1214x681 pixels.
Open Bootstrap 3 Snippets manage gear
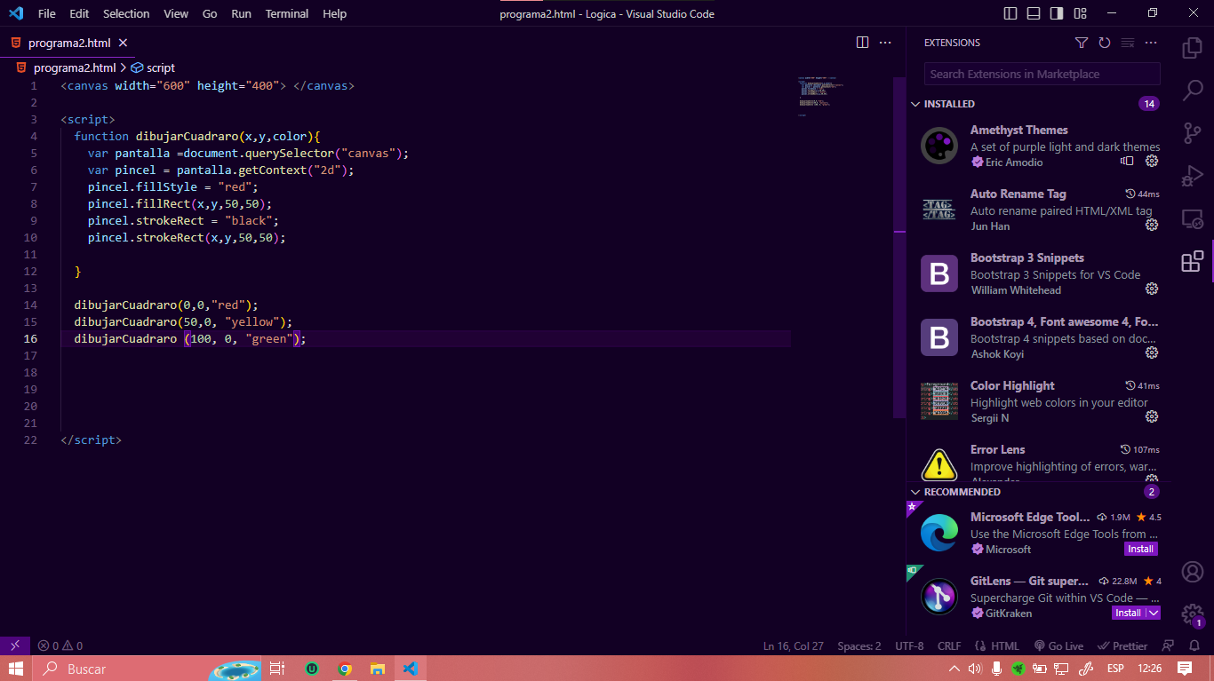click(1152, 289)
